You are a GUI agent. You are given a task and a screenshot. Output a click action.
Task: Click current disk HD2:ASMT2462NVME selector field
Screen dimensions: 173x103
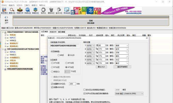(x=65, y=46)
